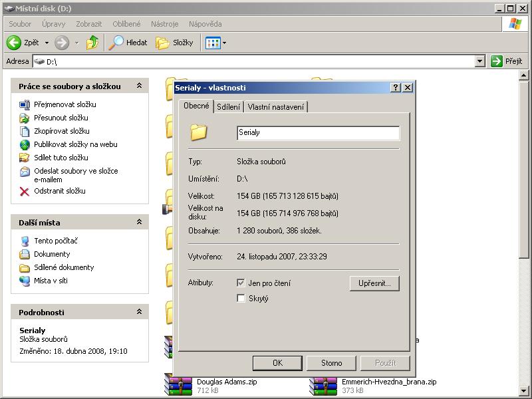Open the address bar dropdown arrow
532x399 pixels.
pos(480,61)
